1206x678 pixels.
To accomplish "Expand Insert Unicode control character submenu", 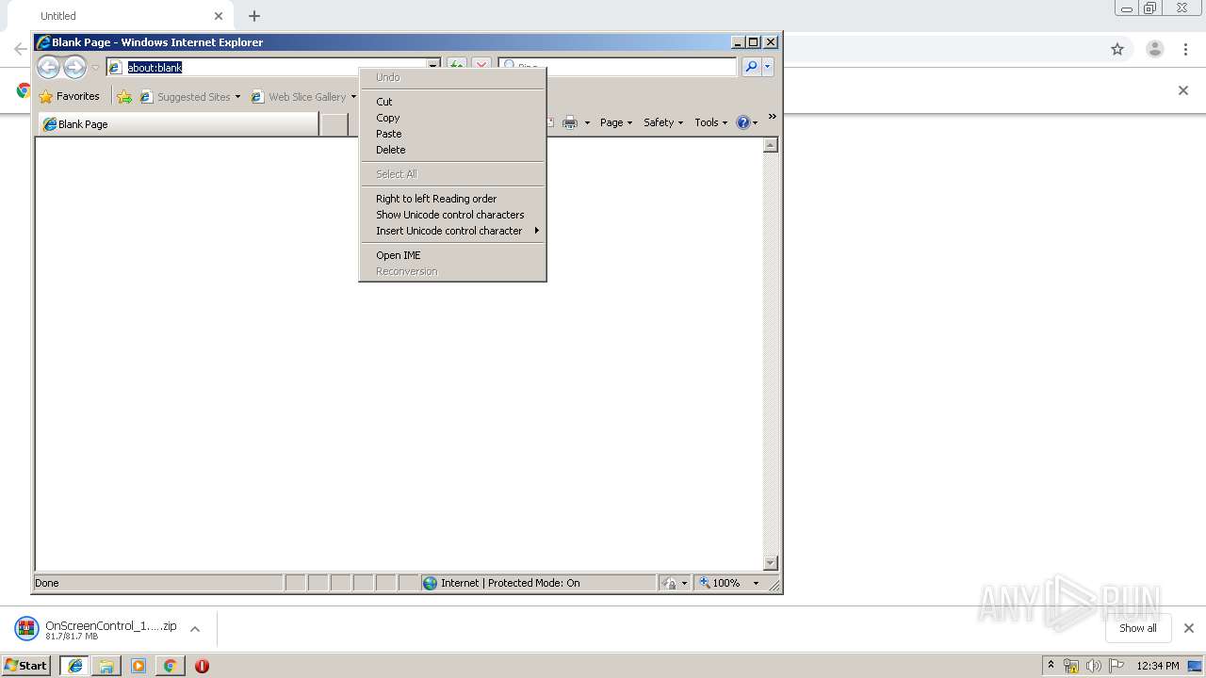I will [452, 231].
